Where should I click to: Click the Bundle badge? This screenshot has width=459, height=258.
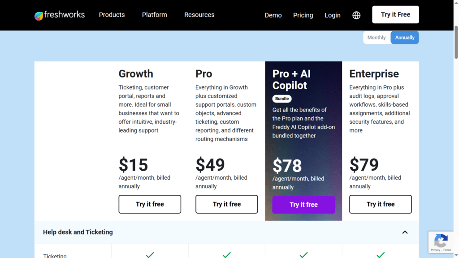(x=282, y=99)
